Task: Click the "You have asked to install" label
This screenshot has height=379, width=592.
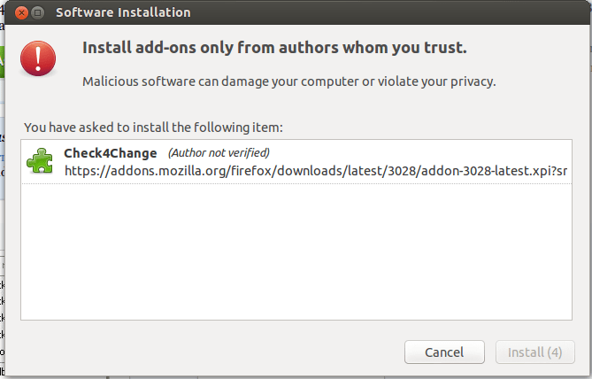Action: point(152,128)
